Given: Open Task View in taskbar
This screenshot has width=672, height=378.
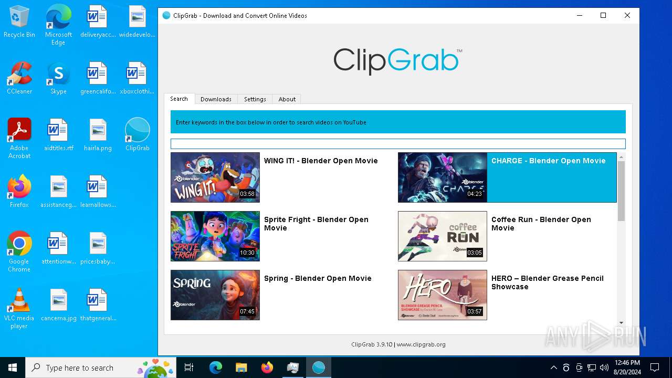Looking at the screenshot, I should point(189,367).
